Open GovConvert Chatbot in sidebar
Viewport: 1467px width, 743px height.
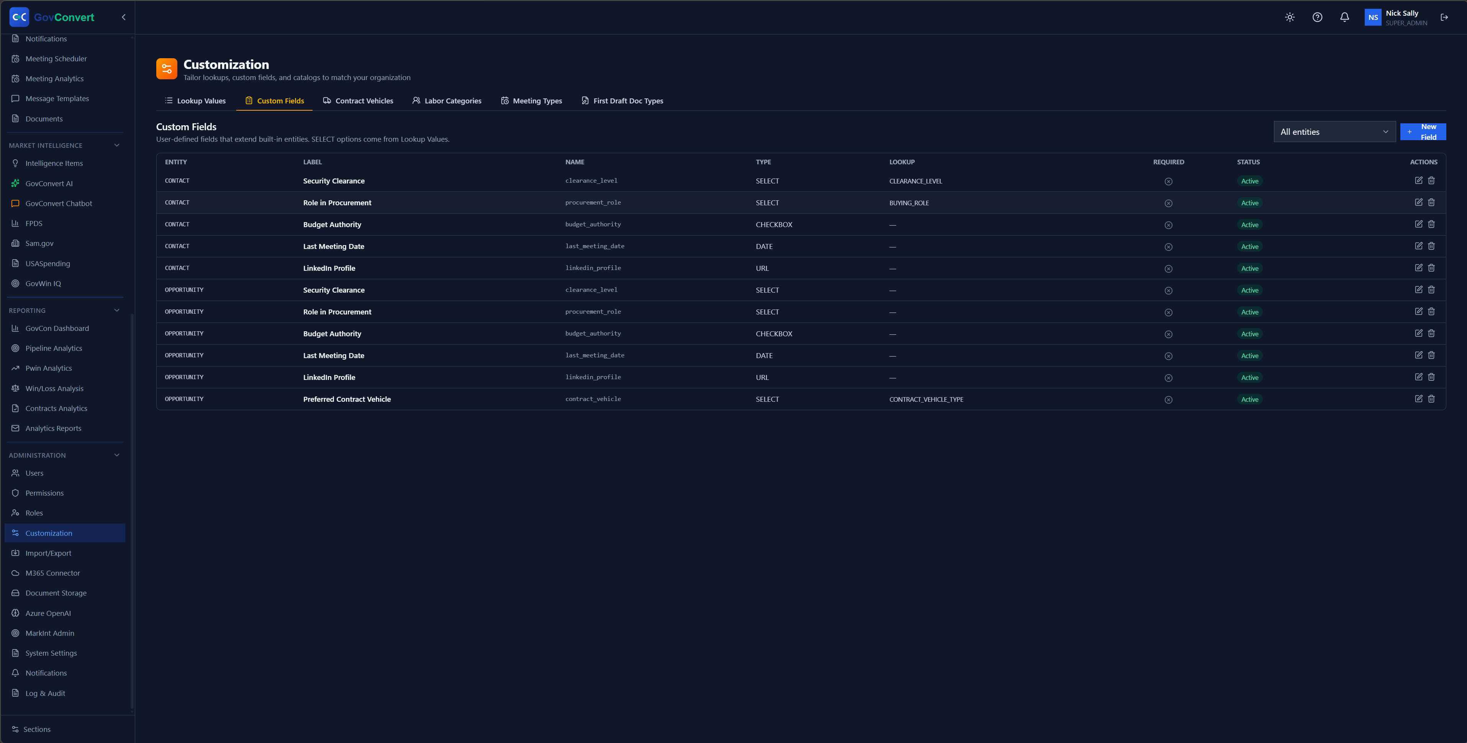click(64, 203)
